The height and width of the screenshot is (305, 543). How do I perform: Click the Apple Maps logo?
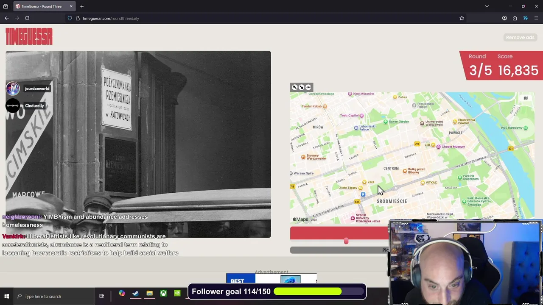[x=300, y=219]
